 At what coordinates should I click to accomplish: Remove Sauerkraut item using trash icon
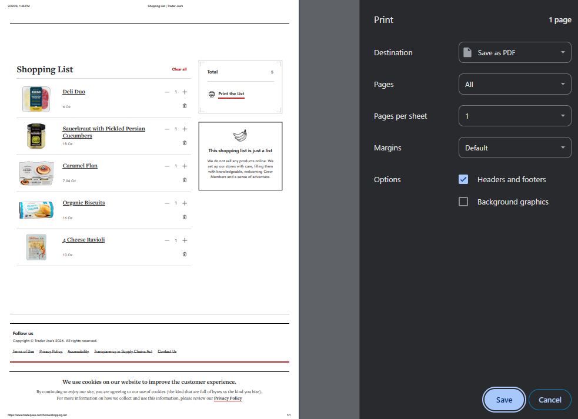point(185,143)
